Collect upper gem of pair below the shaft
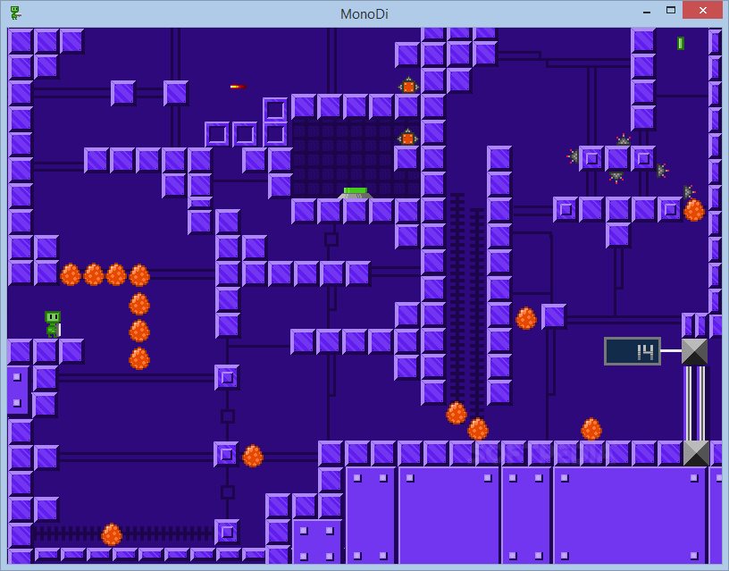This screenshot has height=571, width=729. (x=457, y=414)
